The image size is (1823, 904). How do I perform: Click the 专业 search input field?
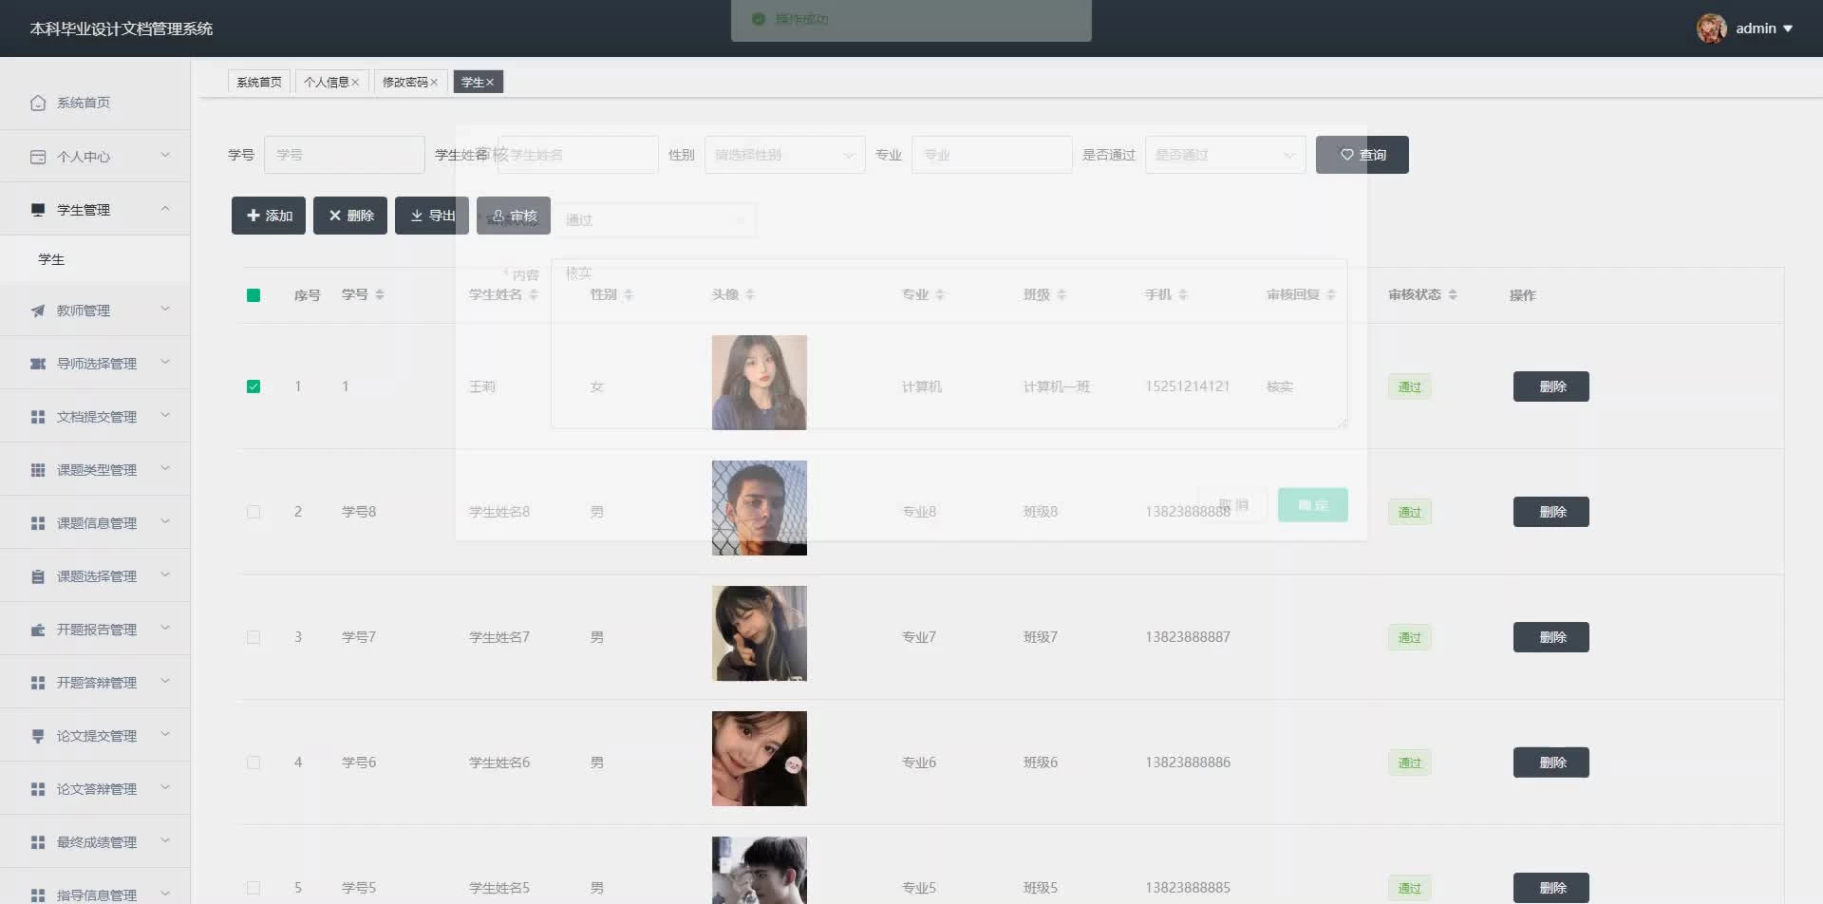pos(992,155)
